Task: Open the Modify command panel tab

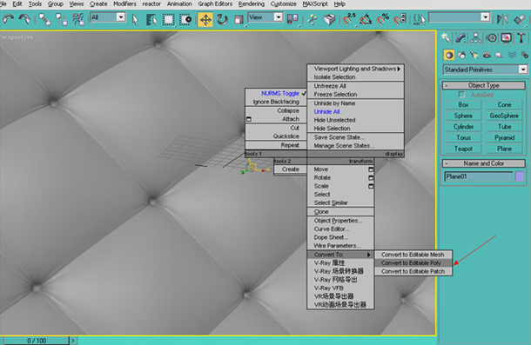Action: click(460, 38)
